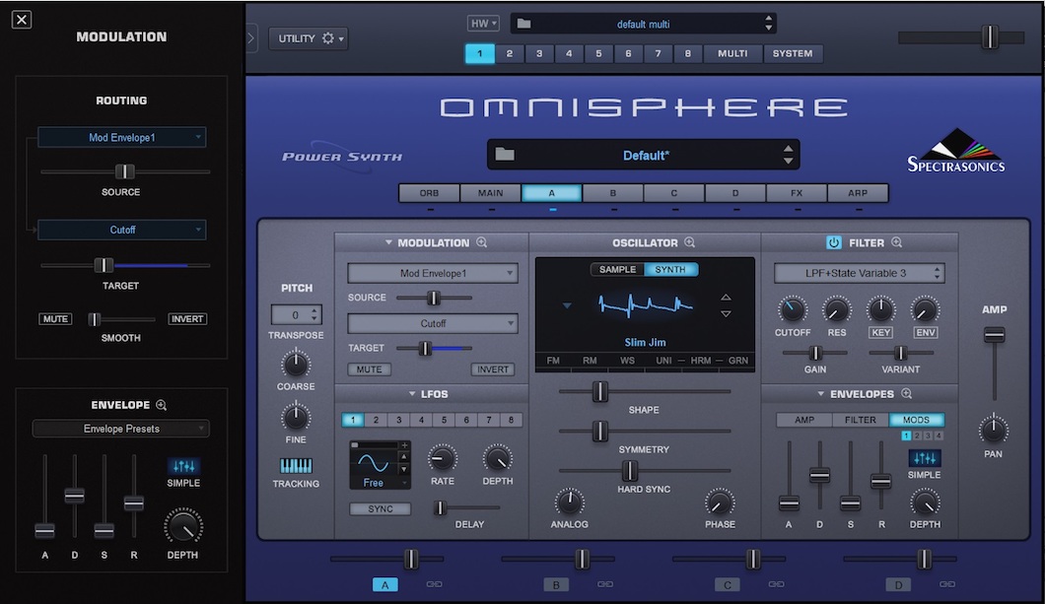The image size is (1045, 604).
Task: Open Envelope zoom in left panel
Action: point(162,405)
